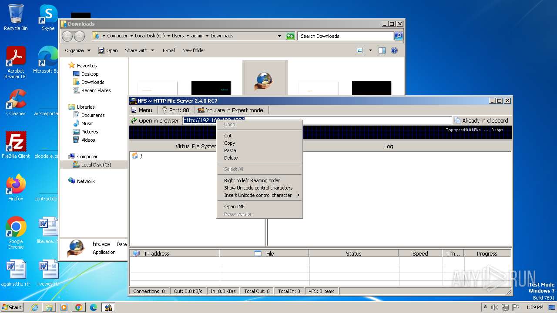Screen dimensions: 557x313
Task: Click Open in browser button
Action: pos(155,120)
